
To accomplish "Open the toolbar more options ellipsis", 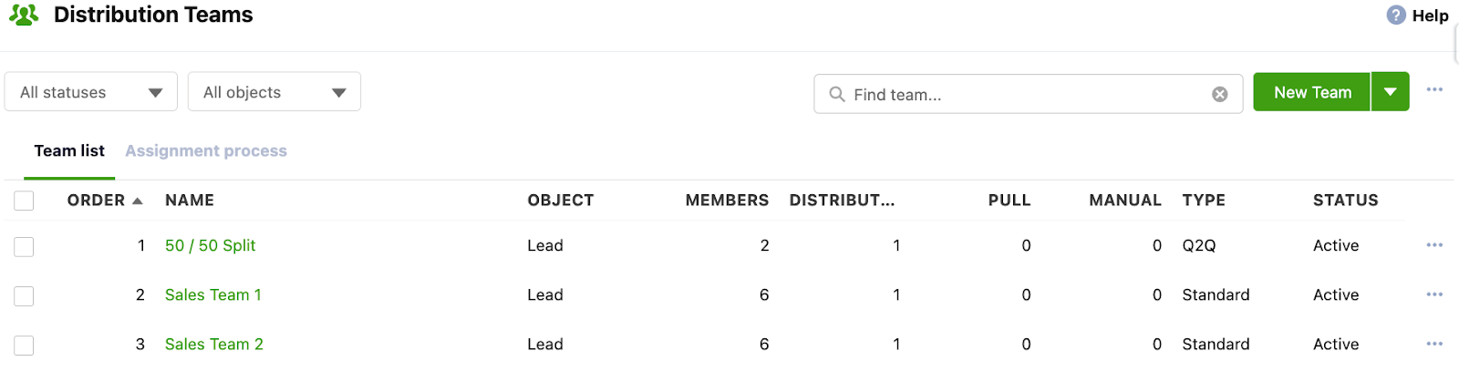I will pyautogui.click(x=1434, y=89).
